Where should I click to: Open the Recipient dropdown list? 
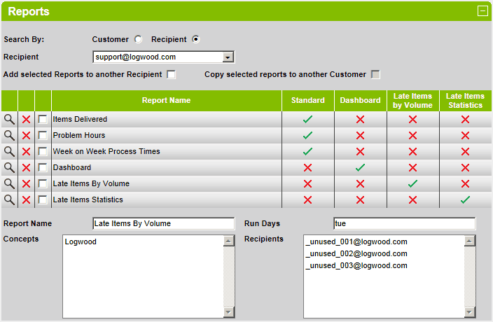coord(228,57)
